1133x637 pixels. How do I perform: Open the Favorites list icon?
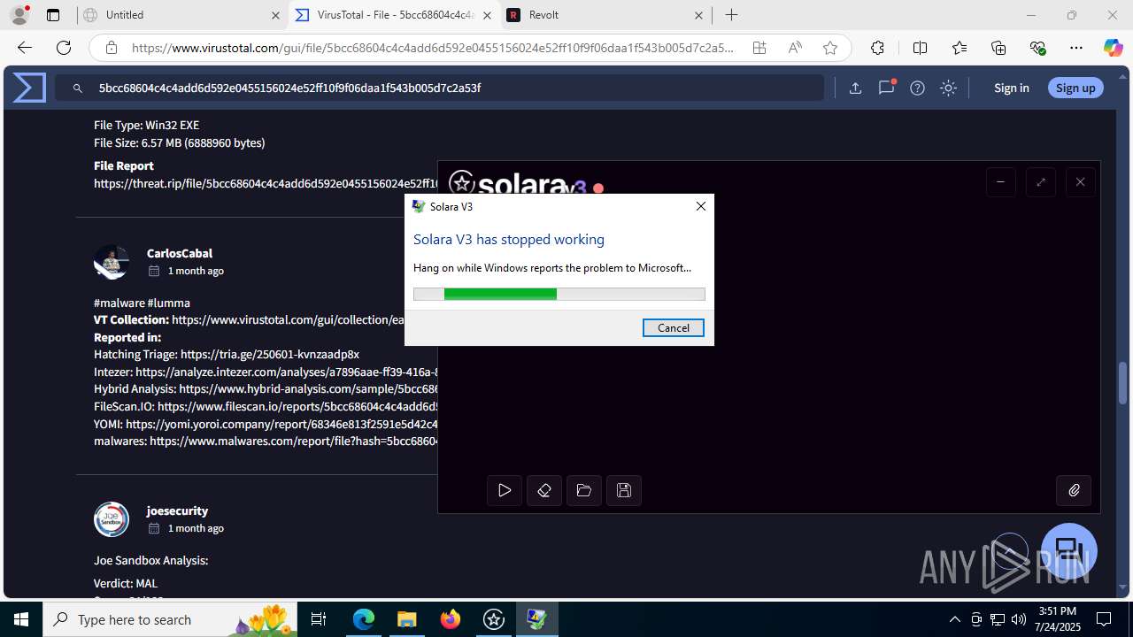[x=960, y=48]
